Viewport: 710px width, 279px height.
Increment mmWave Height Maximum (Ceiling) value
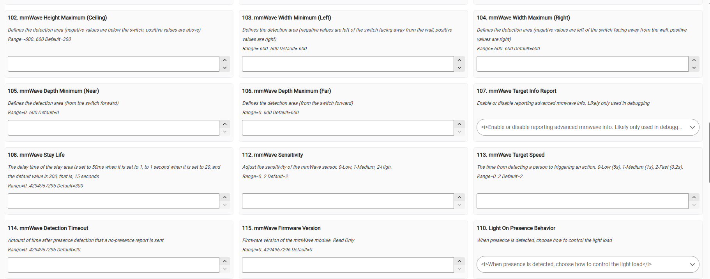(x=225, y=60)
